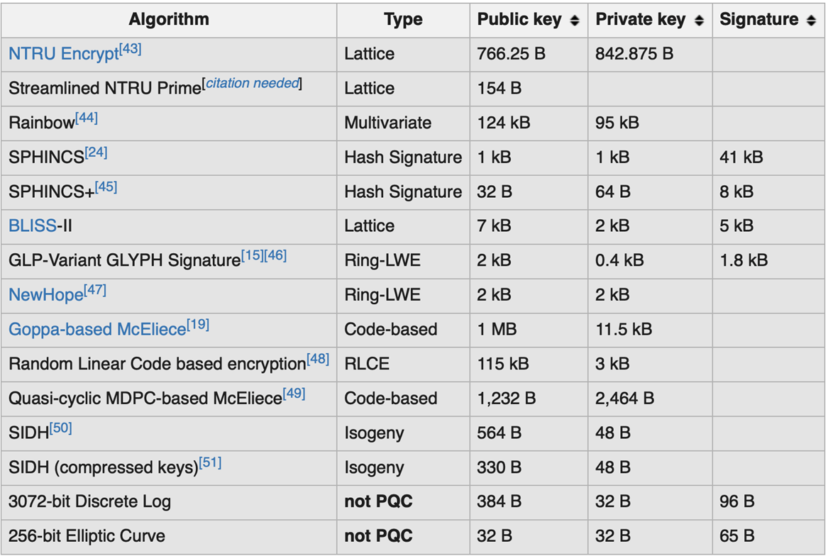The image size is (828, 556).
Task: Follow reference 48 on Random Linear Code
Action: point(318,359)
